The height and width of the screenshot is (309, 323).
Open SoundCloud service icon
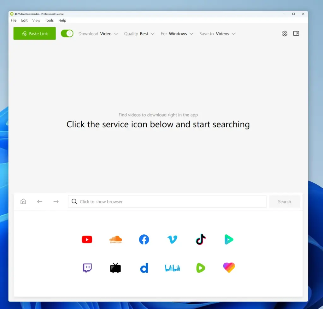pyautogui.click(x=115, y=239)
